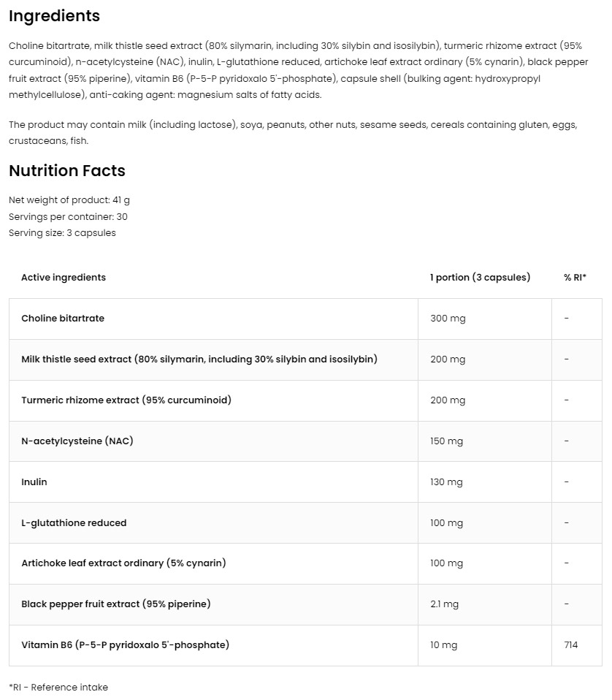Click the Ingredients heading
The width and height of the screenshot is (612, 700).
tap(55, 16)
